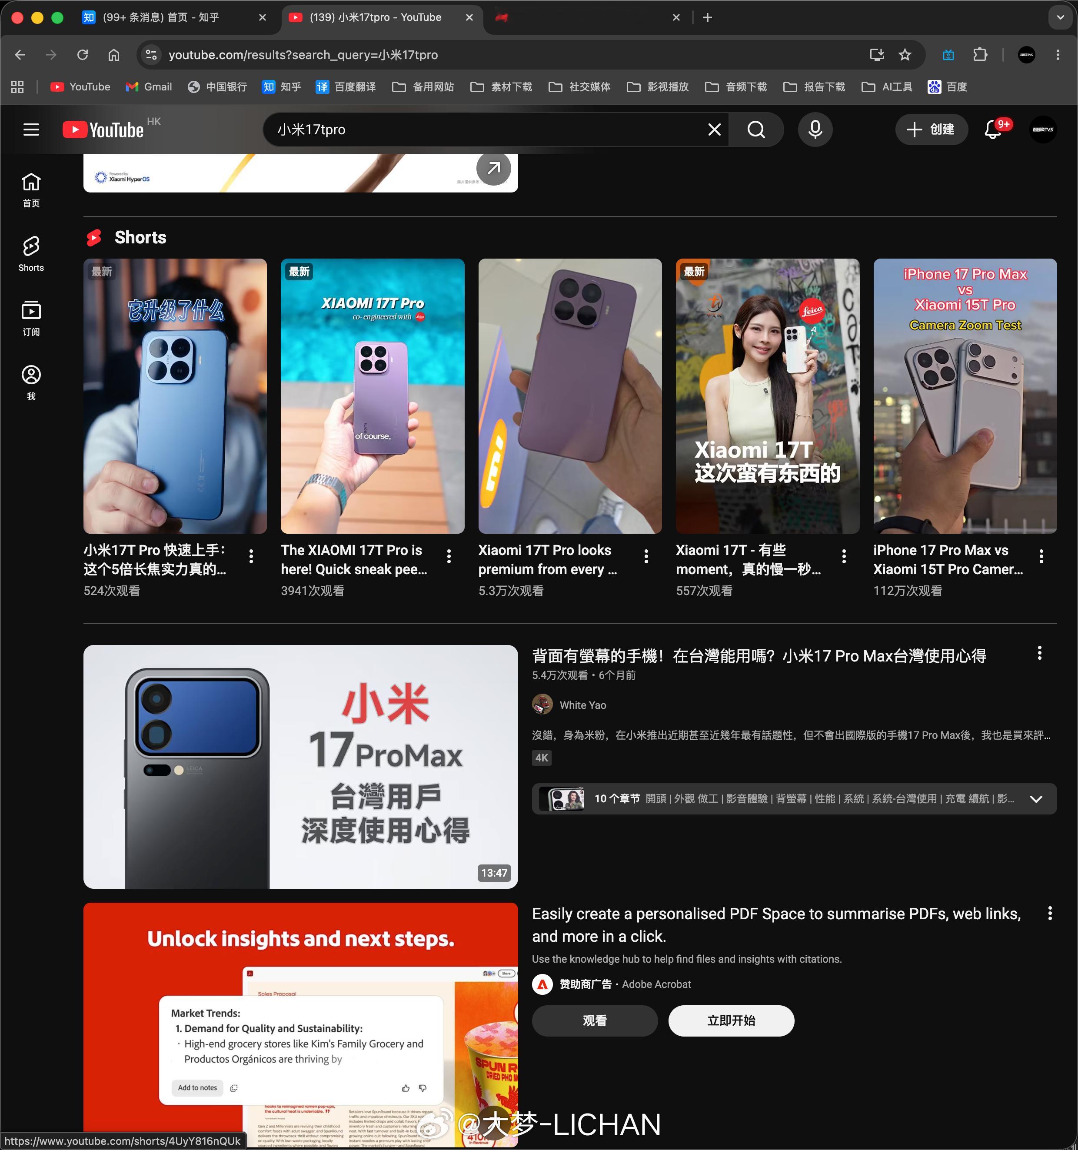1078x1150 pixels.
Task: Open 它升级了什么 short thumbnail
Action: pos(175,396)
